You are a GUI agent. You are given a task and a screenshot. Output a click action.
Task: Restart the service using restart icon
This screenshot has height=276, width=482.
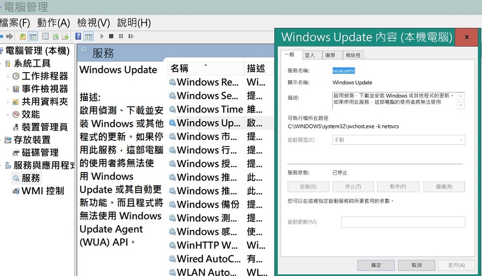coord(131,36)
